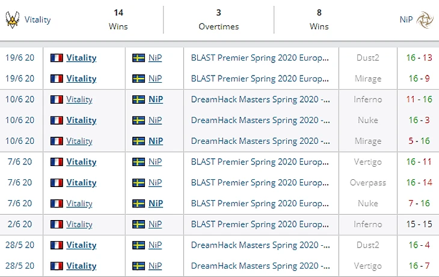Click the Vertigo map name on 7/6
Image resolution: width=439 pixels, height=277 pixels.
click(367, 162)
